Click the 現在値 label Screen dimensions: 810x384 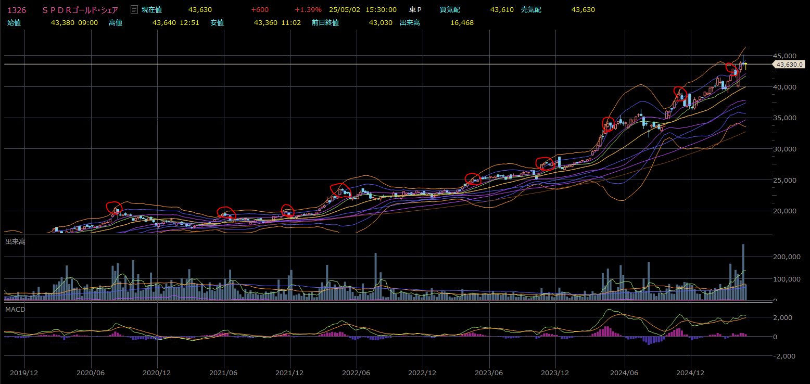coord(152,10)
